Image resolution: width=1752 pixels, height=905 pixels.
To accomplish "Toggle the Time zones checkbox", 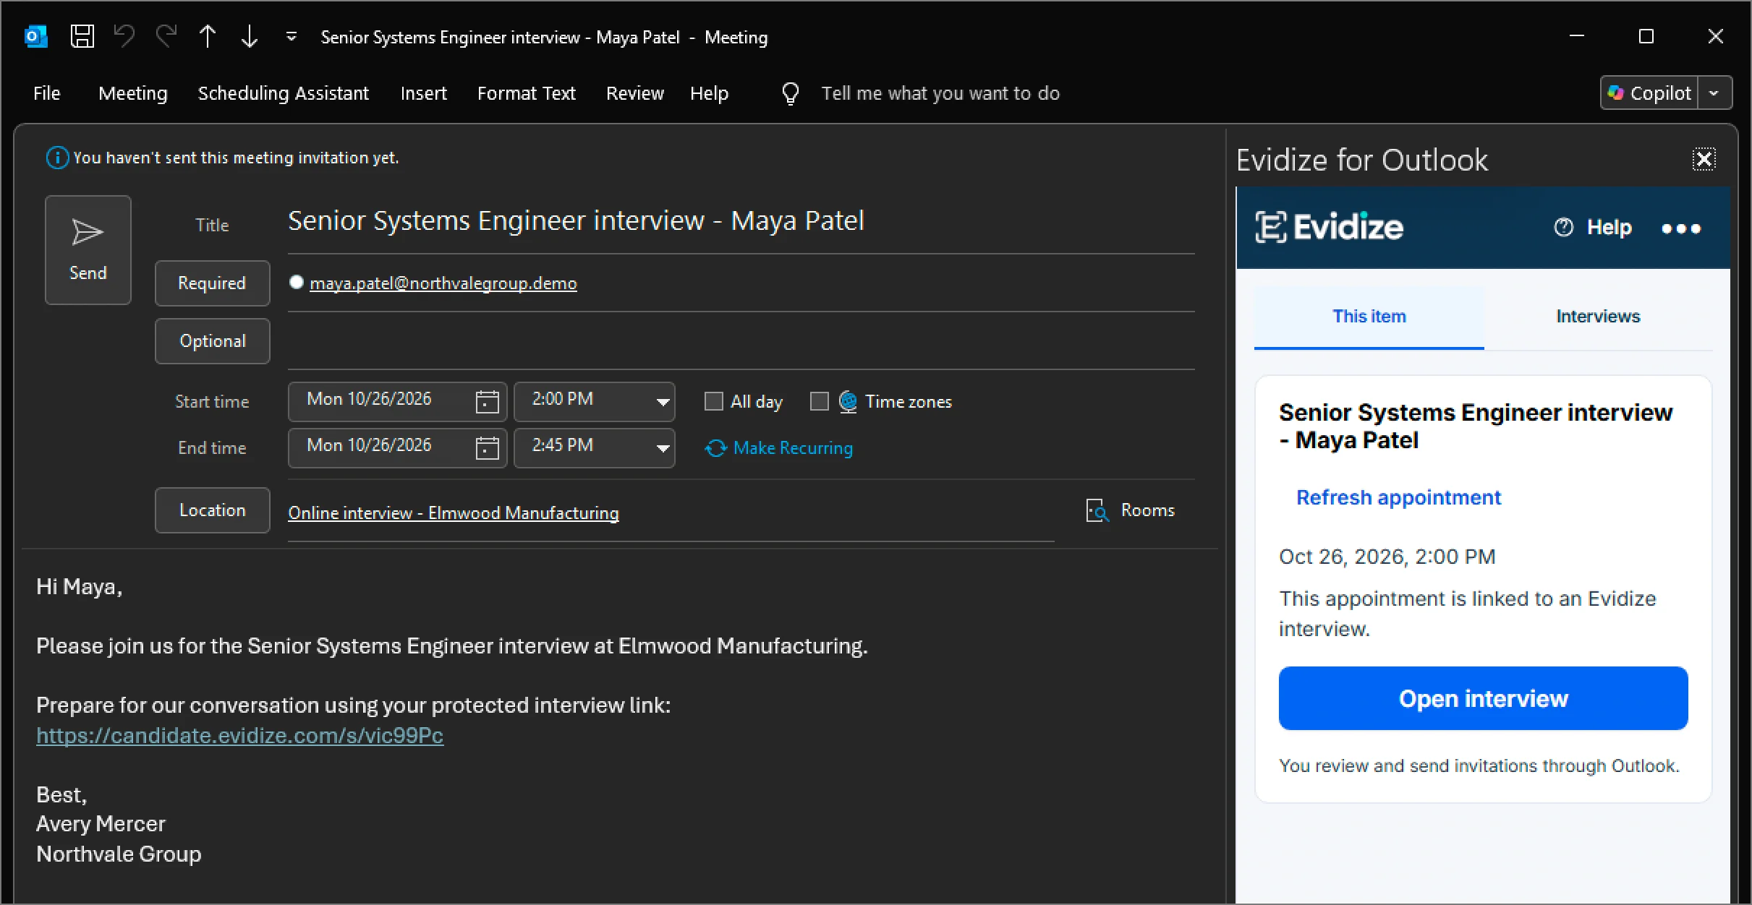I will [x=819, y=401].
